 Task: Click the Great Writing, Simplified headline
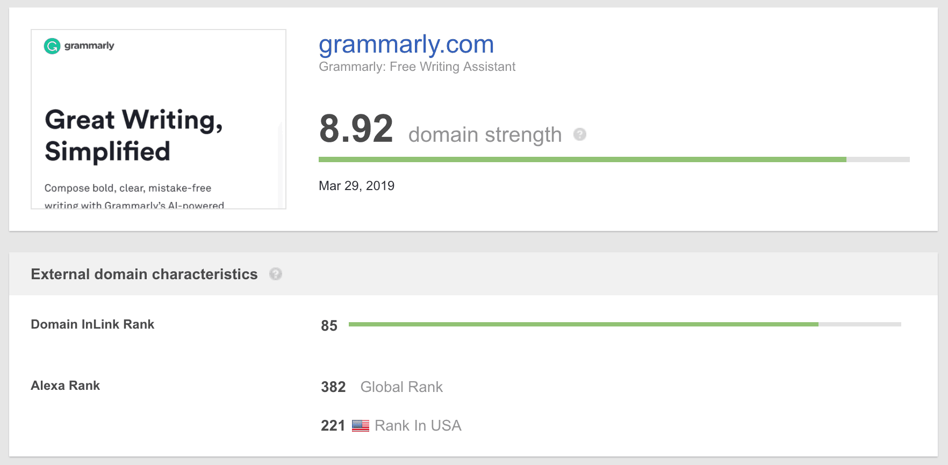(134, 135)
